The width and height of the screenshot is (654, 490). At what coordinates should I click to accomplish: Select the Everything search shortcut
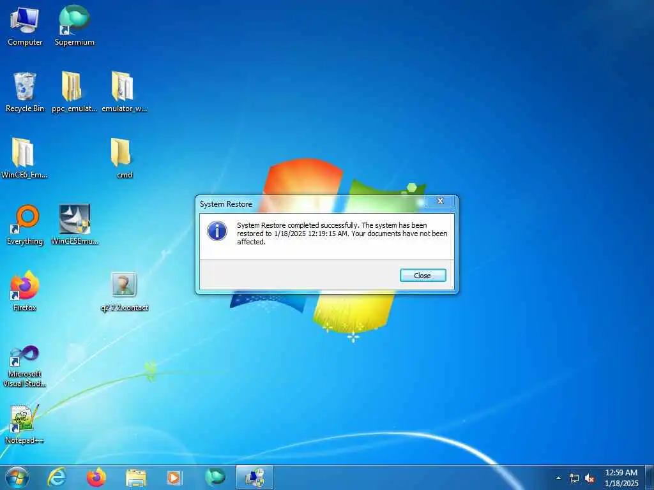25,225
